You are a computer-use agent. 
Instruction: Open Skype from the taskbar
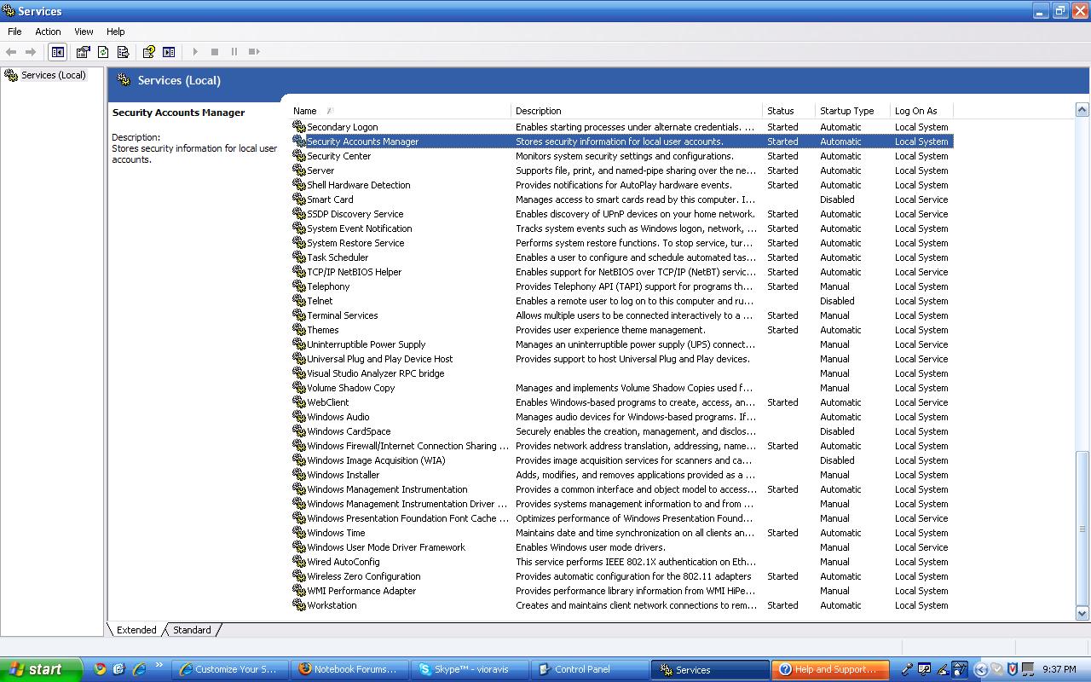pos(470,669)
